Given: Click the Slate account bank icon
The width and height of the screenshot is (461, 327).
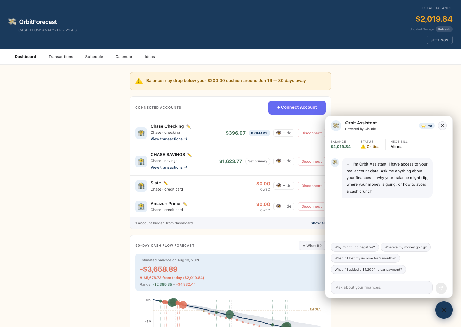Looking at the screenshot, I should tap(141, 186).
